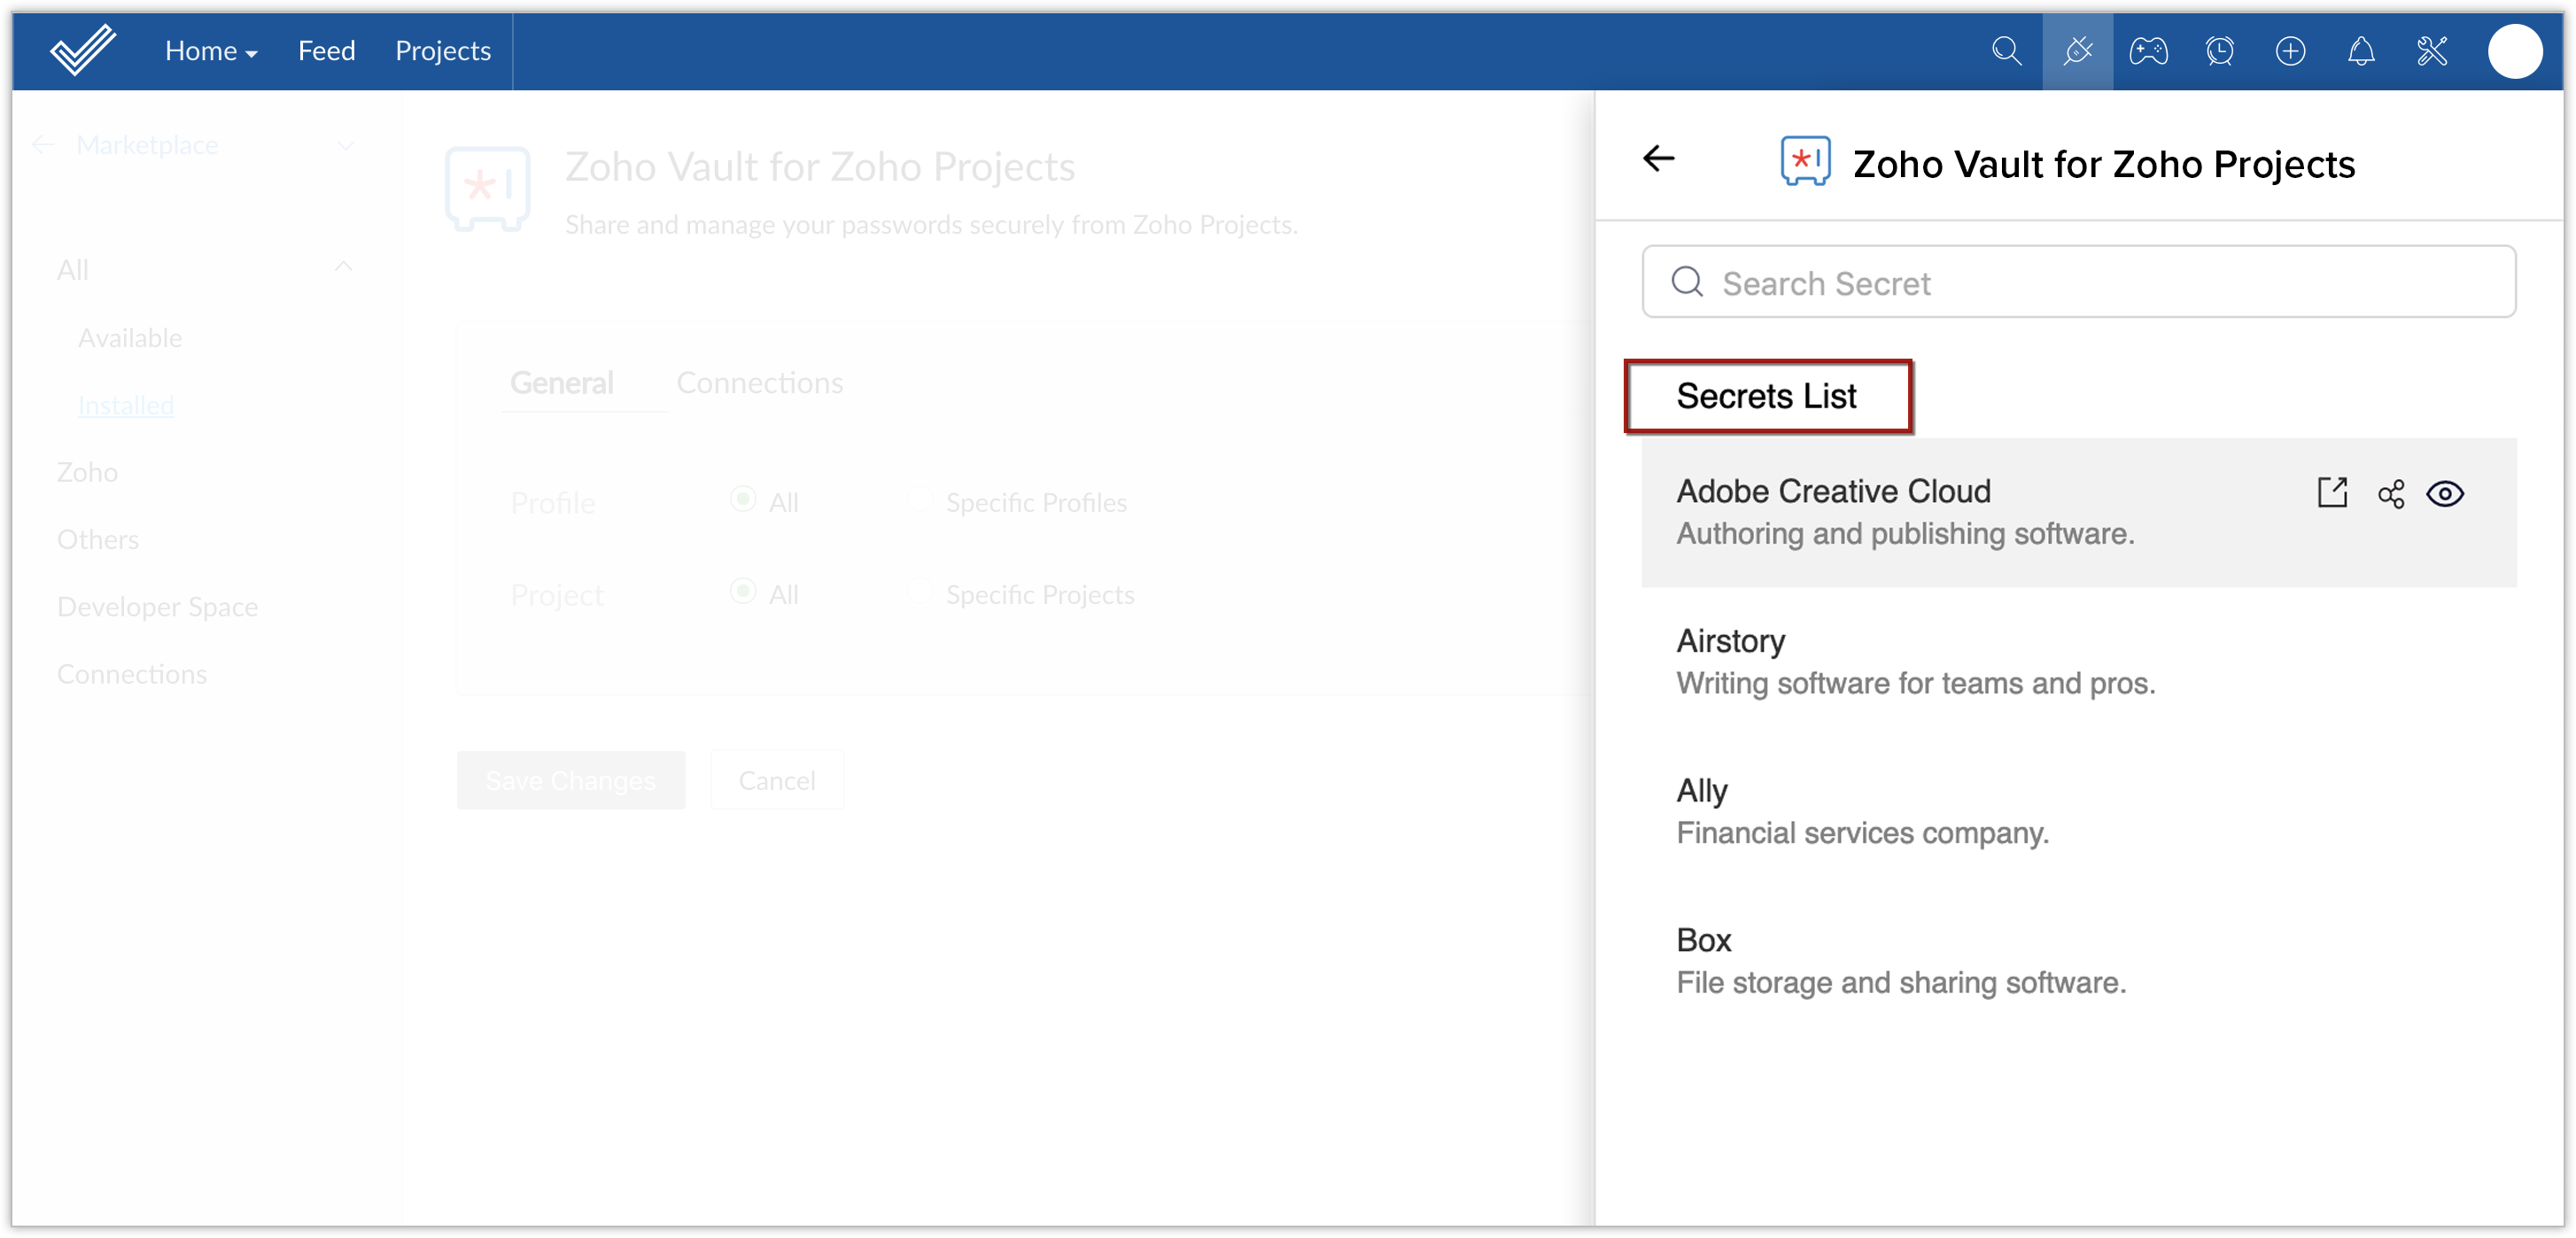
Task: Click the large Zoho Vault extension icon
Action: click(487, 189)
